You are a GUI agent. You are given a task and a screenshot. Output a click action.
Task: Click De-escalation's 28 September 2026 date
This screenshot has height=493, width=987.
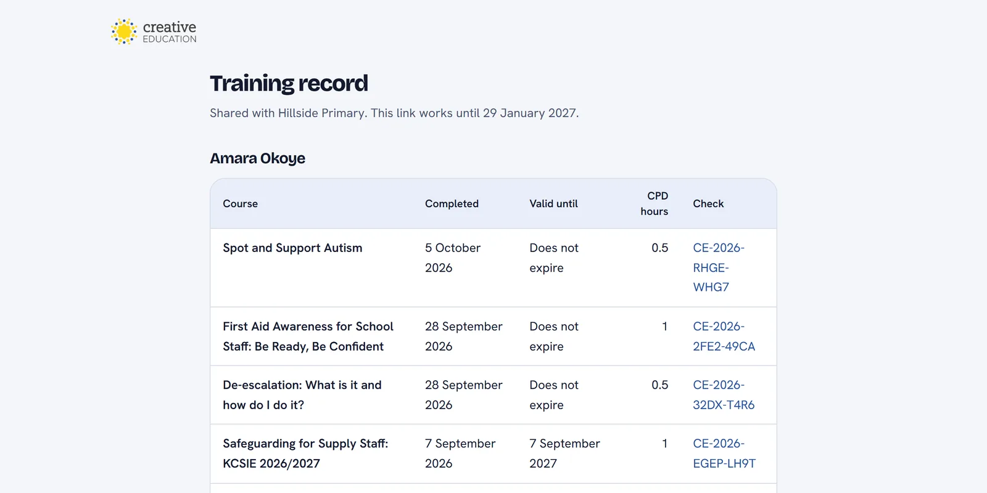pos(464,395)
